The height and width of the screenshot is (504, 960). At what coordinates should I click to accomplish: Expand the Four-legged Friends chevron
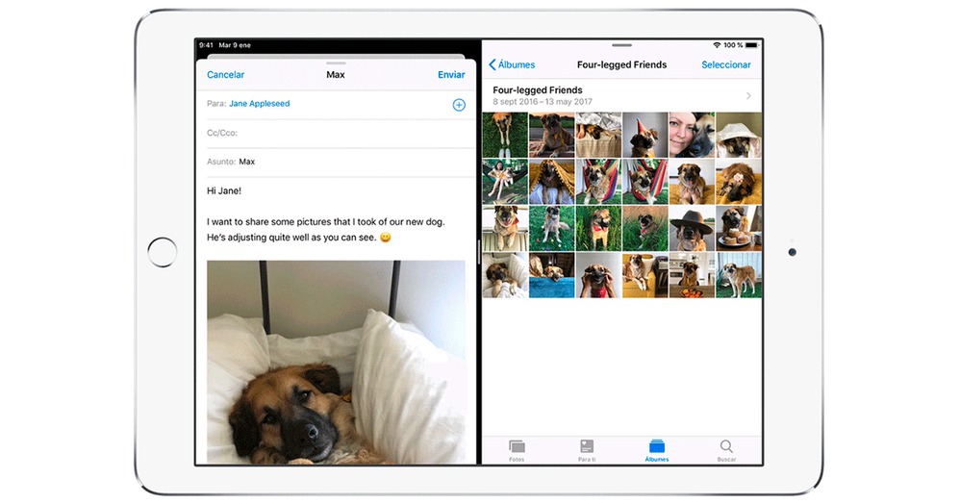point(748,96)
